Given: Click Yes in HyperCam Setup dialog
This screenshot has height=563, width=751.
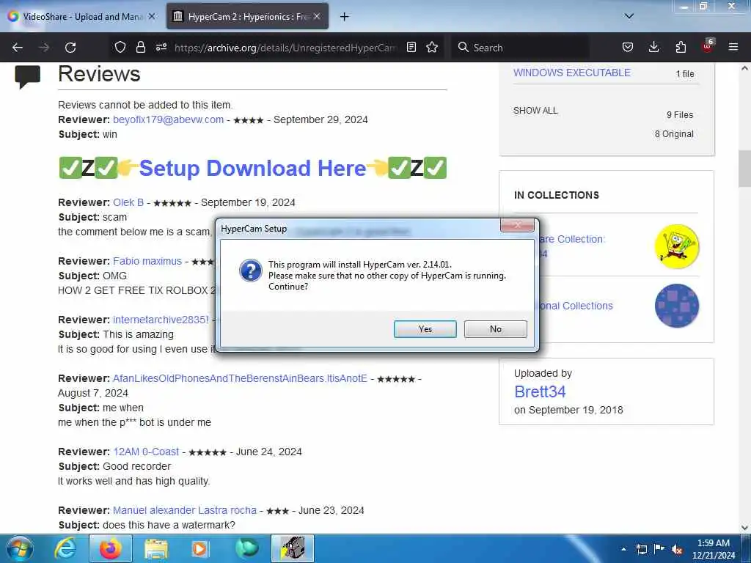Looking at the screenshot, I should [425, 329].
